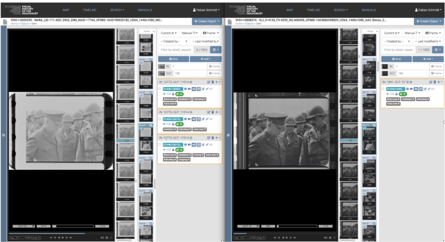Screen dimensions: 445x242
Task: Set OUT from Frame in right window
Action: (x=436, y=74)
